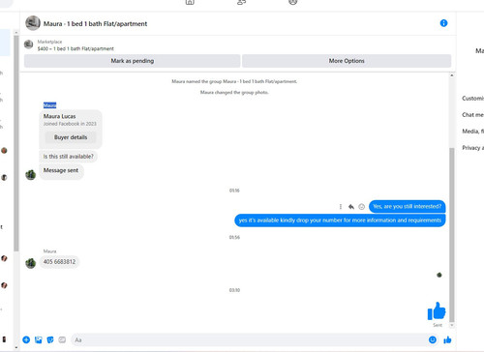The image size is (484, 352).
Task: Select the highlighted Maura sender name
Action: 49,105
